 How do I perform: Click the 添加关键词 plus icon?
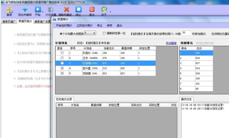[25, 10]
